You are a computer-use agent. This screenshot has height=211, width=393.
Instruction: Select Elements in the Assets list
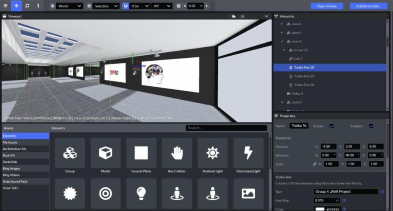[x=25, y=136]
